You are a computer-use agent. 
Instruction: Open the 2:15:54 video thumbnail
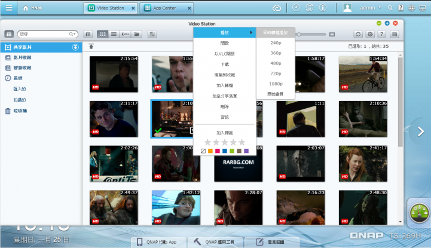[114, 74]
